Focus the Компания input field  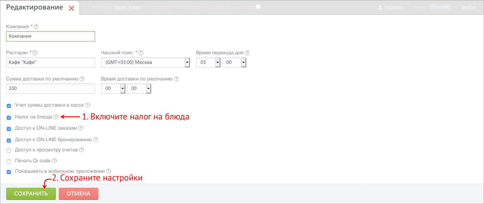click(x=51, y=36)
